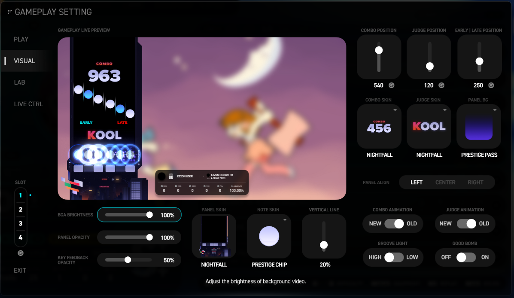Click reset icon next to early/late position 250
Screen dimensions: 514x298
[491, 85]
